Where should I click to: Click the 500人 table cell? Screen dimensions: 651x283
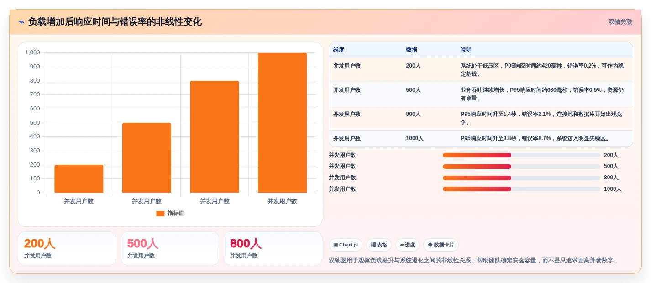414,90
